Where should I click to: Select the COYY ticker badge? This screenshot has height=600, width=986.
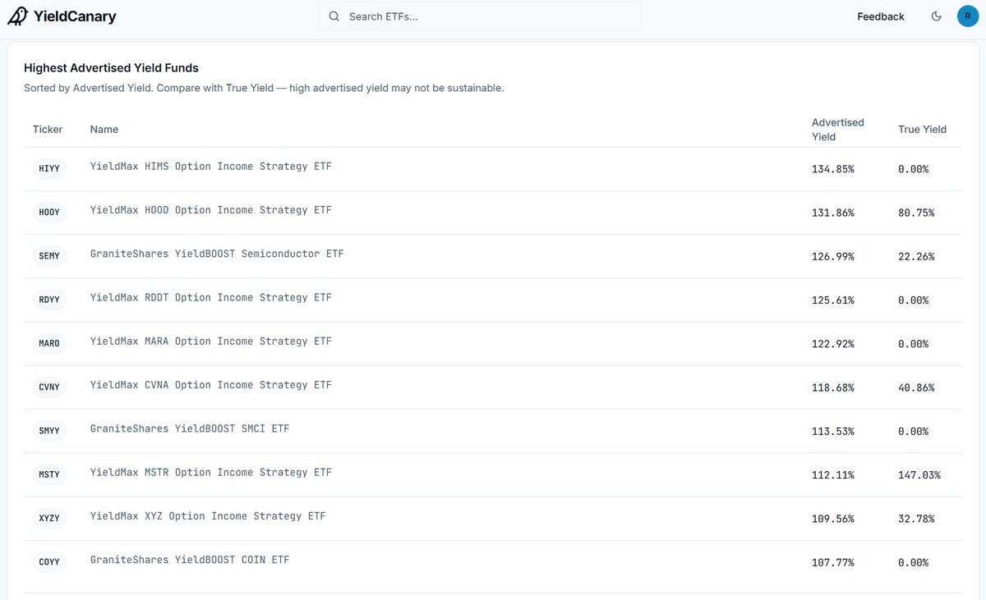pos(49,562)
